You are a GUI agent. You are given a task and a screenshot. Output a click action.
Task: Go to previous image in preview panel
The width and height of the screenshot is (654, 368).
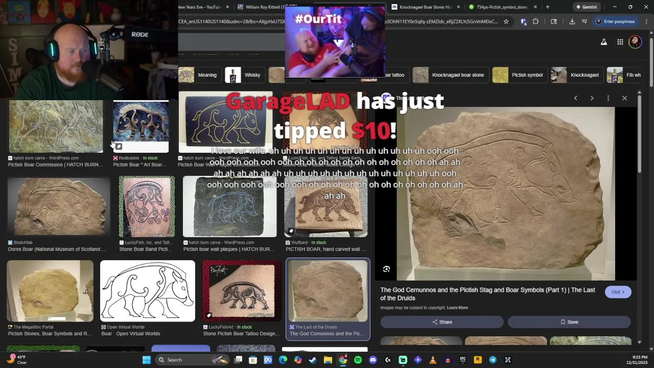575,98
